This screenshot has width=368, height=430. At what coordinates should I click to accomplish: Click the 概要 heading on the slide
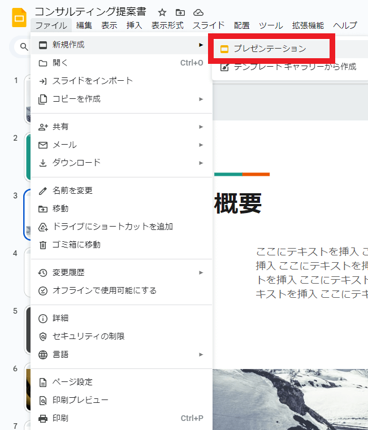238,203
